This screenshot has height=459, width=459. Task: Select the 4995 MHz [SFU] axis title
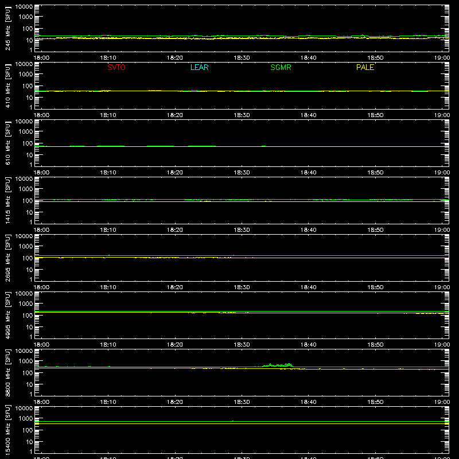tap(8, 315)
